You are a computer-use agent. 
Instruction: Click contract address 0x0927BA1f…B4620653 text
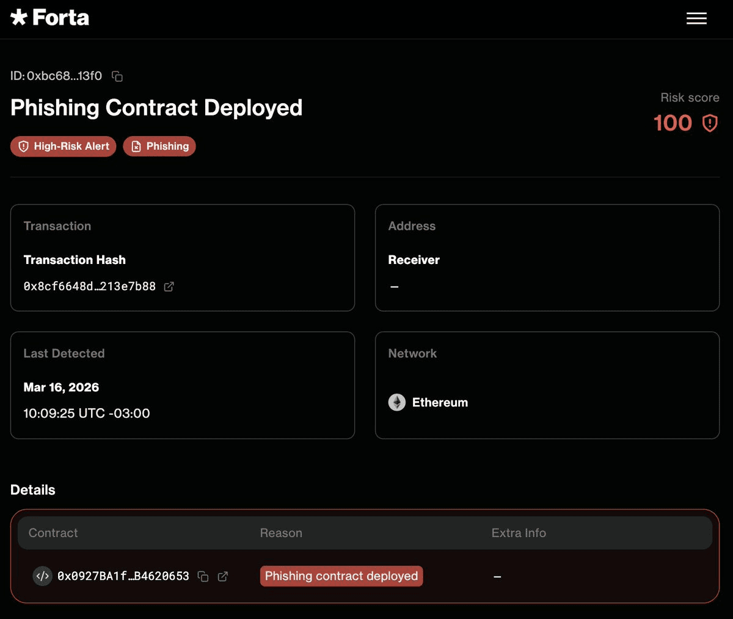pos(123,576)
